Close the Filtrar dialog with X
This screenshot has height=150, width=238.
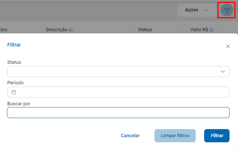228,46
